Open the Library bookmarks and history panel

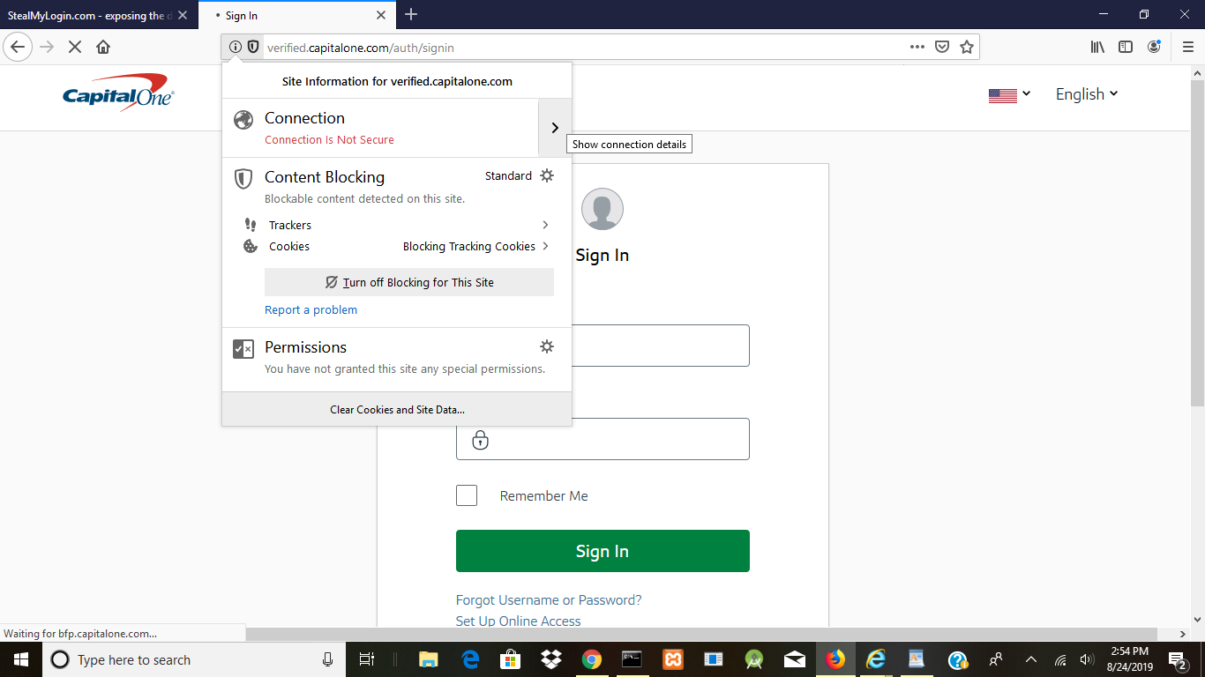[1097, 47]
